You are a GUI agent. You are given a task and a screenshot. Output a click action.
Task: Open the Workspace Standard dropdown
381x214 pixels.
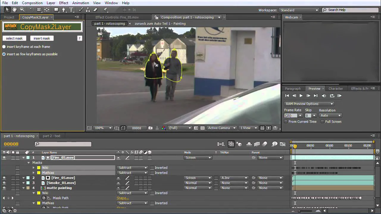(299, 10)
